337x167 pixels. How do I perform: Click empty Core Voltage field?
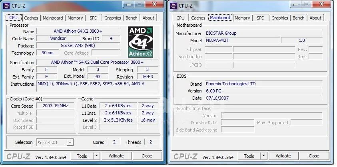(x=106, y=53)
